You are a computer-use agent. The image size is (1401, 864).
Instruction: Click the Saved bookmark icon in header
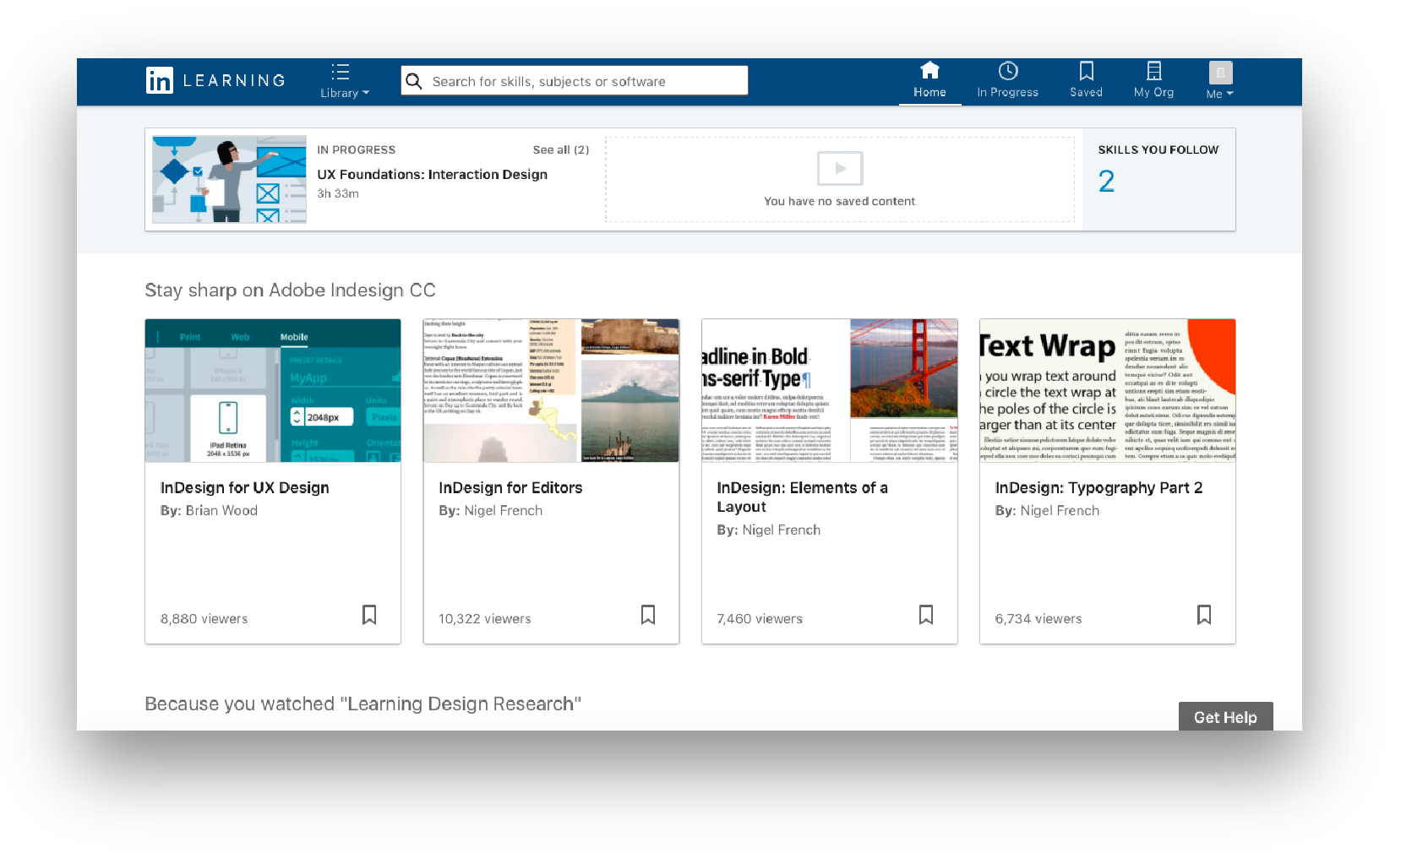tap(1087, 70)
